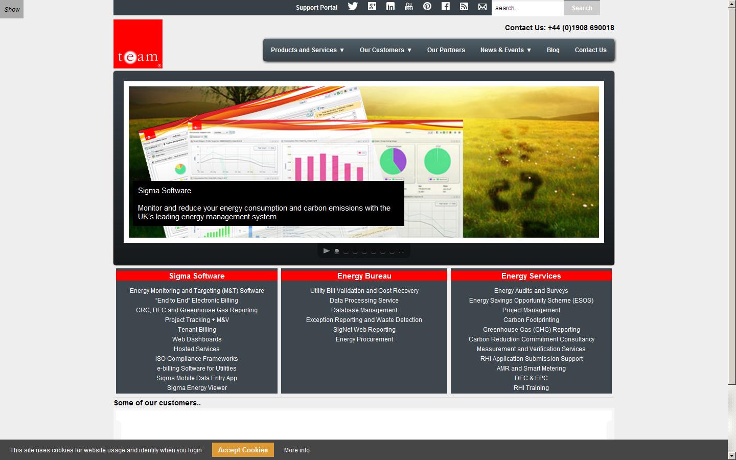Open TEAM's Twitter page icon
736x460 pixels.
click(353, 7)
